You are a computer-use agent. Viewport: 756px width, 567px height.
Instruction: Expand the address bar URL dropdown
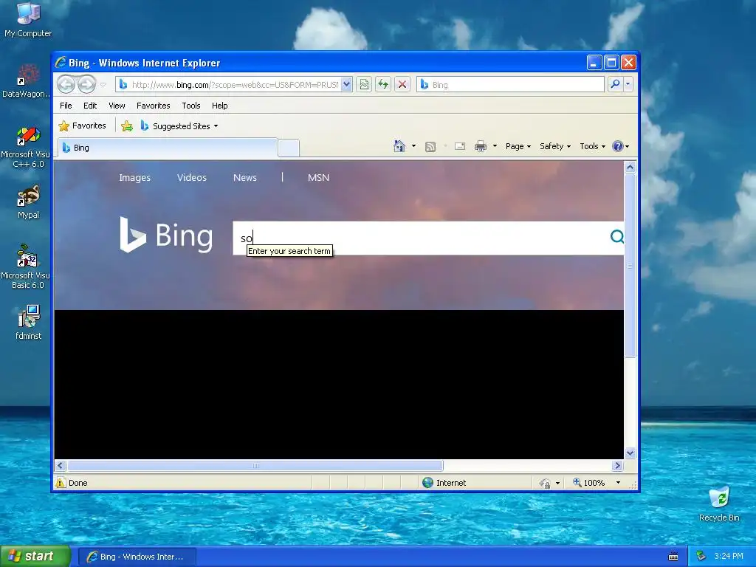pos(346,84)
